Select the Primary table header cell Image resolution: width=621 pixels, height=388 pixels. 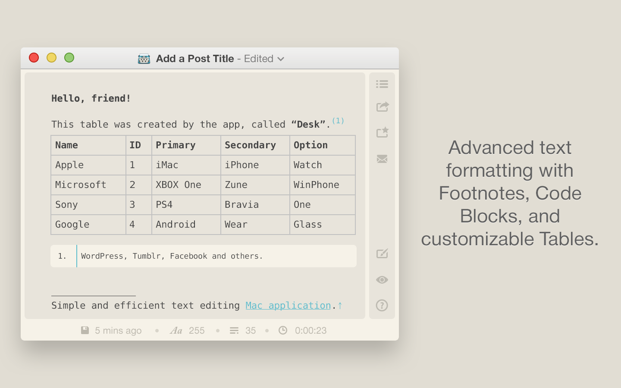(186, 145)
